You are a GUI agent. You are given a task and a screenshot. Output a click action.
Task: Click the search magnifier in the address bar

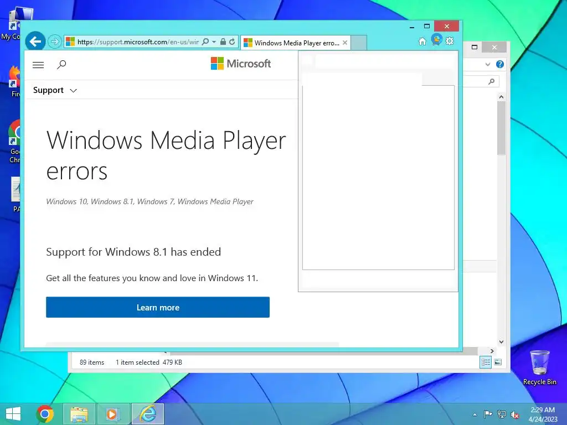coord(205,42)
